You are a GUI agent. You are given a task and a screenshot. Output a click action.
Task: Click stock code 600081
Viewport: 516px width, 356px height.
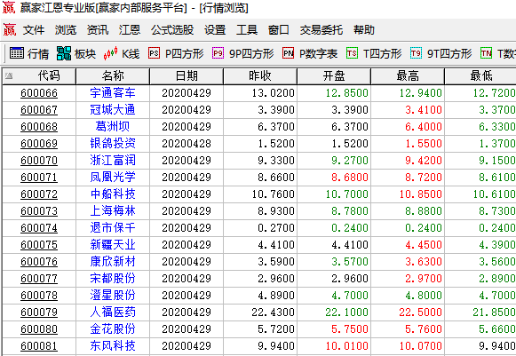(x=39, y=346)
